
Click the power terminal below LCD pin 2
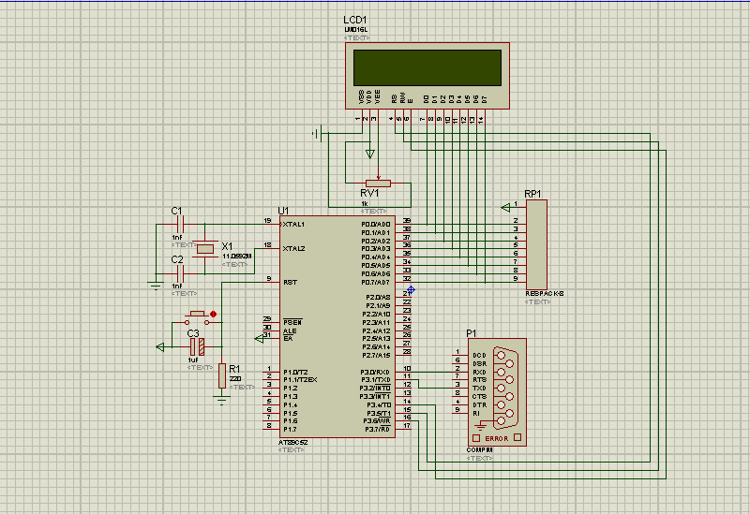(369, 154)
